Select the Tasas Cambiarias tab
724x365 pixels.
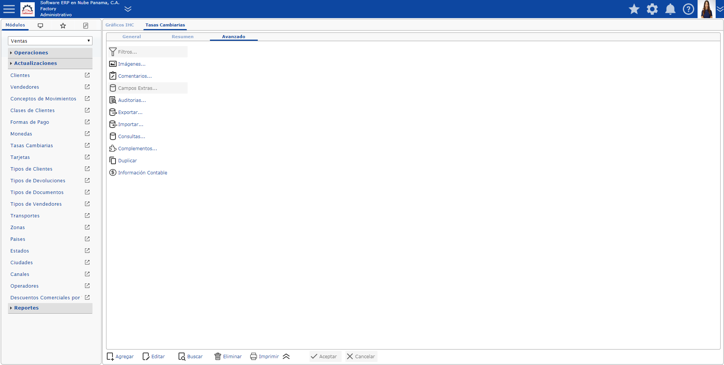165,25
